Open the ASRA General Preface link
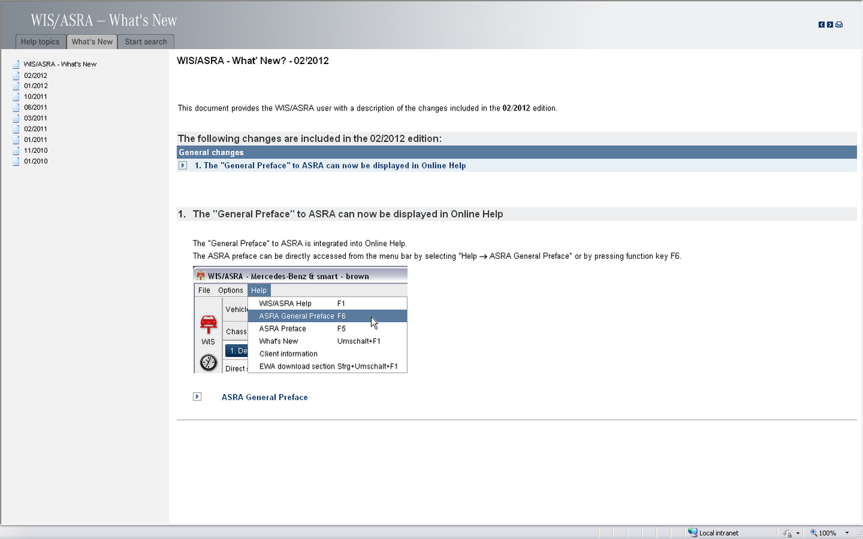863x539 pixels. click(264, 398)
